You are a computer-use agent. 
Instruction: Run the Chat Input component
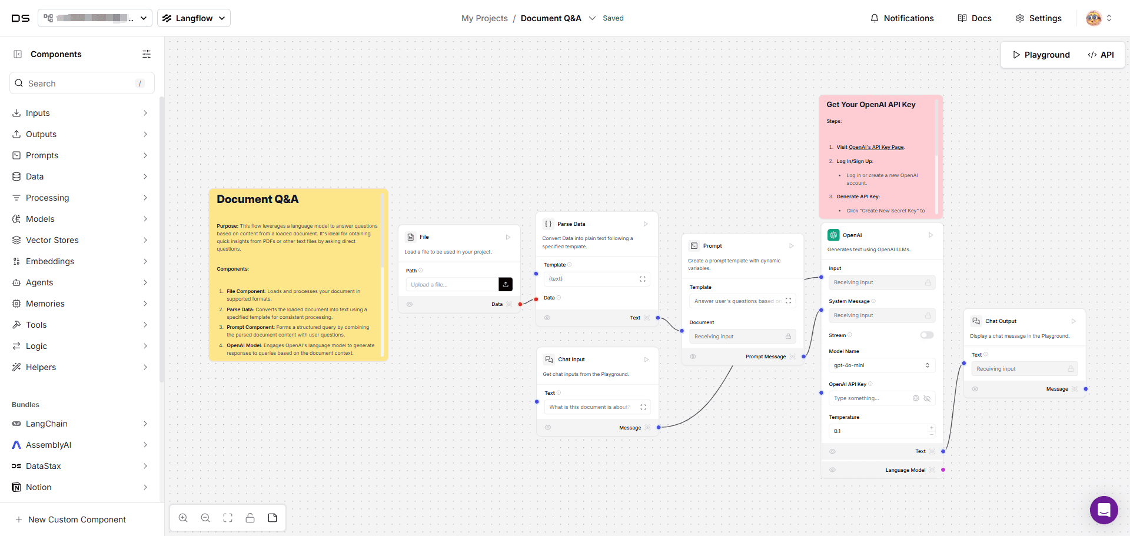(x=646, y=359)
